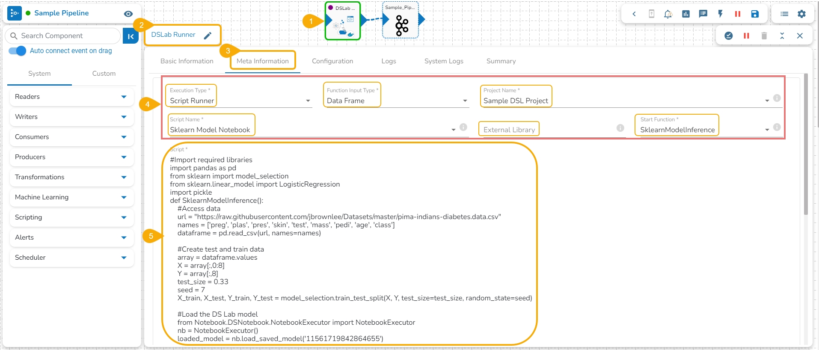Expand the Readers component group
Image resolution: width=819 pixels, height=350 pixels.
(71, 97)
